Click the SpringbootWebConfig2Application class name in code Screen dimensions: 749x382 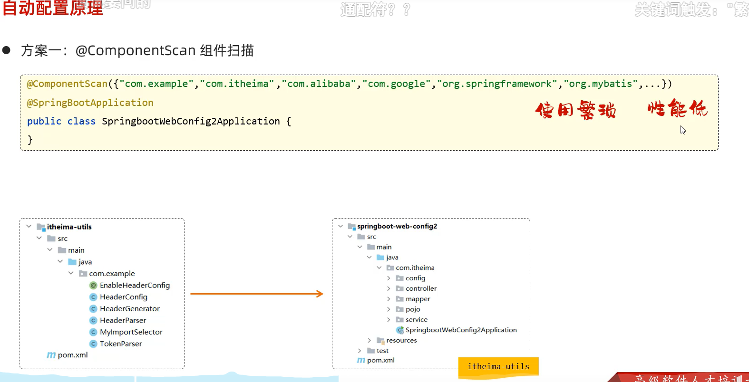click(x=191, y=122)
